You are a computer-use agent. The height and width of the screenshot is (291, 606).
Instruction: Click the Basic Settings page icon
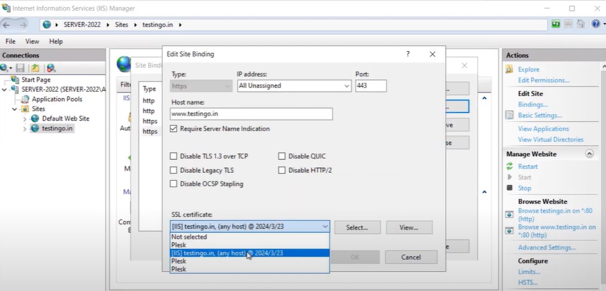(509, 115)
